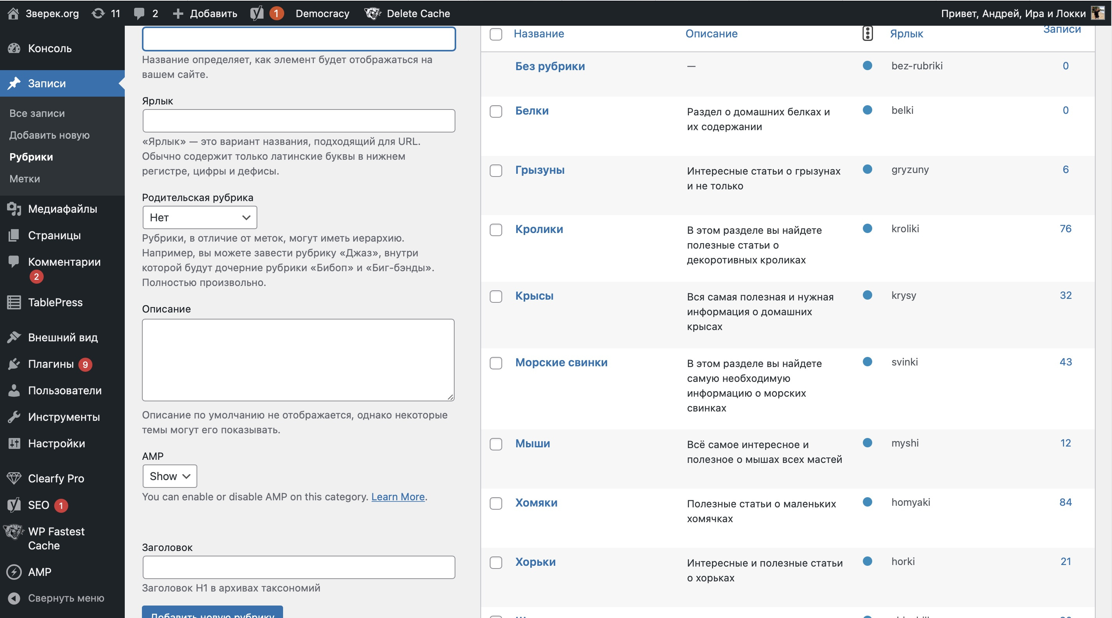This screenshot has height=618, width=1112.
Task: Check the Кролики category checkbox
Action: [496, 230]
